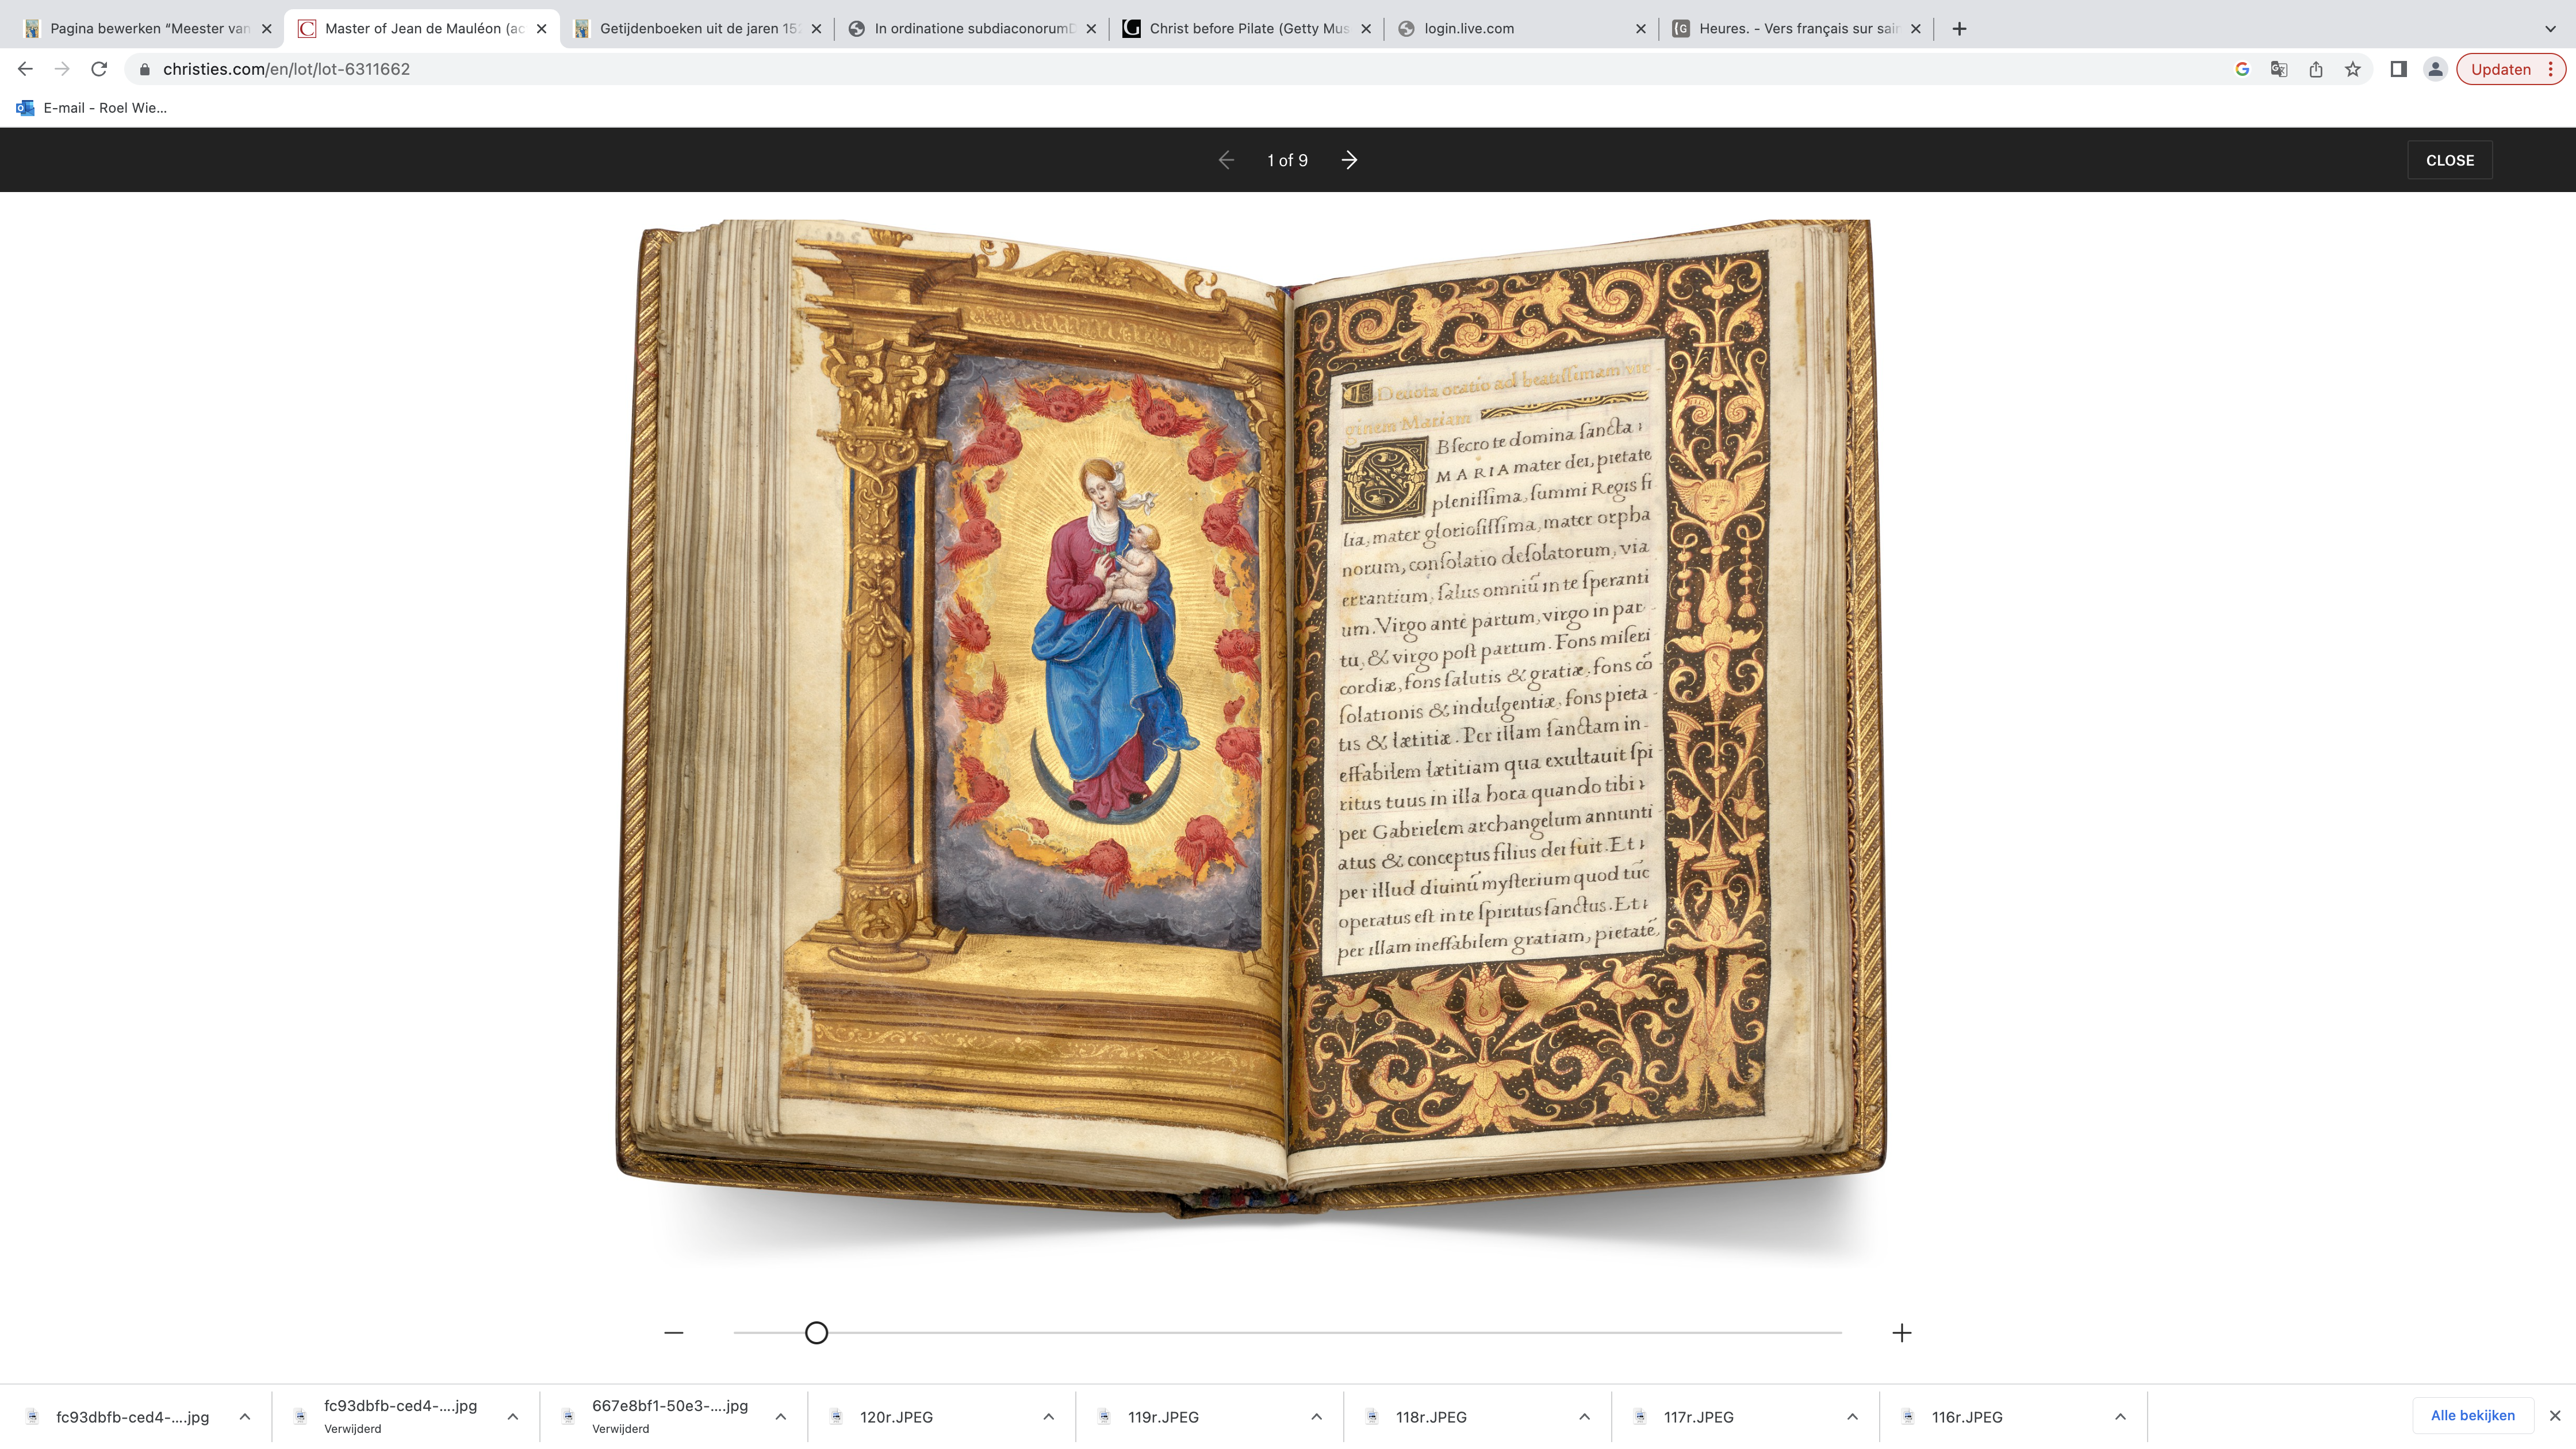Click the Google icon in address bar

tap(2242, 69)
